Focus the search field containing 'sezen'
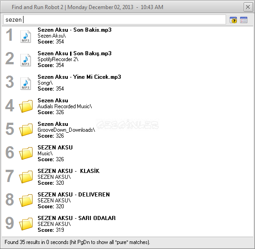The width and height of the screenshot is (255, 249). click(x=114, y=20)
